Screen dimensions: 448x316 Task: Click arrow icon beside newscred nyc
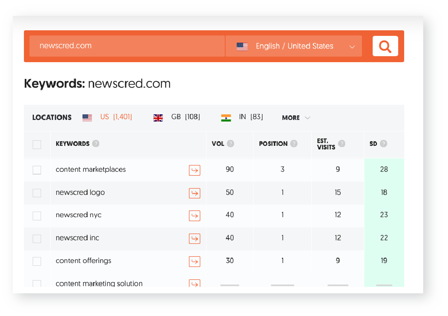[x=195, y=216]
